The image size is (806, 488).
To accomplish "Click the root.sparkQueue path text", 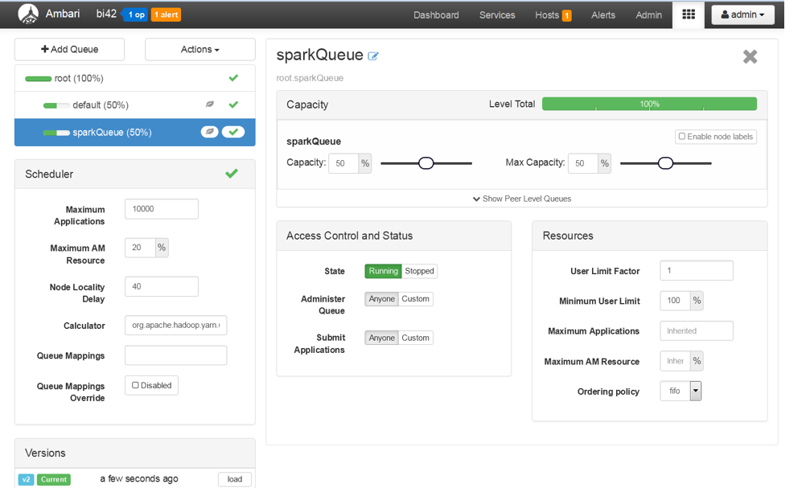I will click(310, 78).
